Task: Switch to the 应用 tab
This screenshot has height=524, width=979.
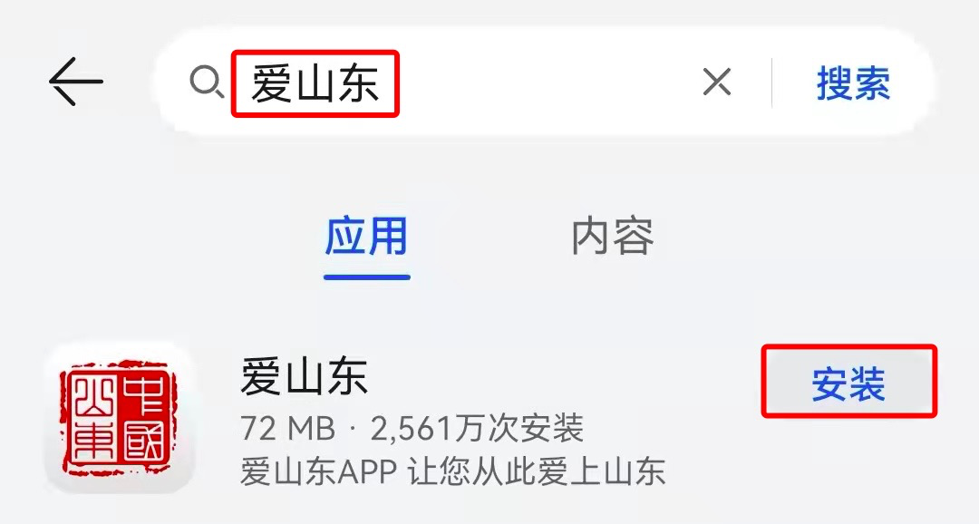Action: click(366, 236)
